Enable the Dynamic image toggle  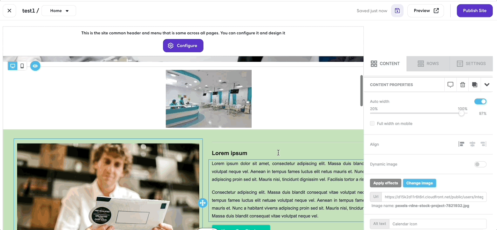[x=480, y=164]
